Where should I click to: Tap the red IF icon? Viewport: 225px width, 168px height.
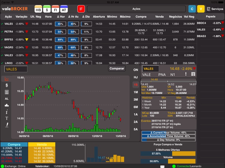(81, 9)
